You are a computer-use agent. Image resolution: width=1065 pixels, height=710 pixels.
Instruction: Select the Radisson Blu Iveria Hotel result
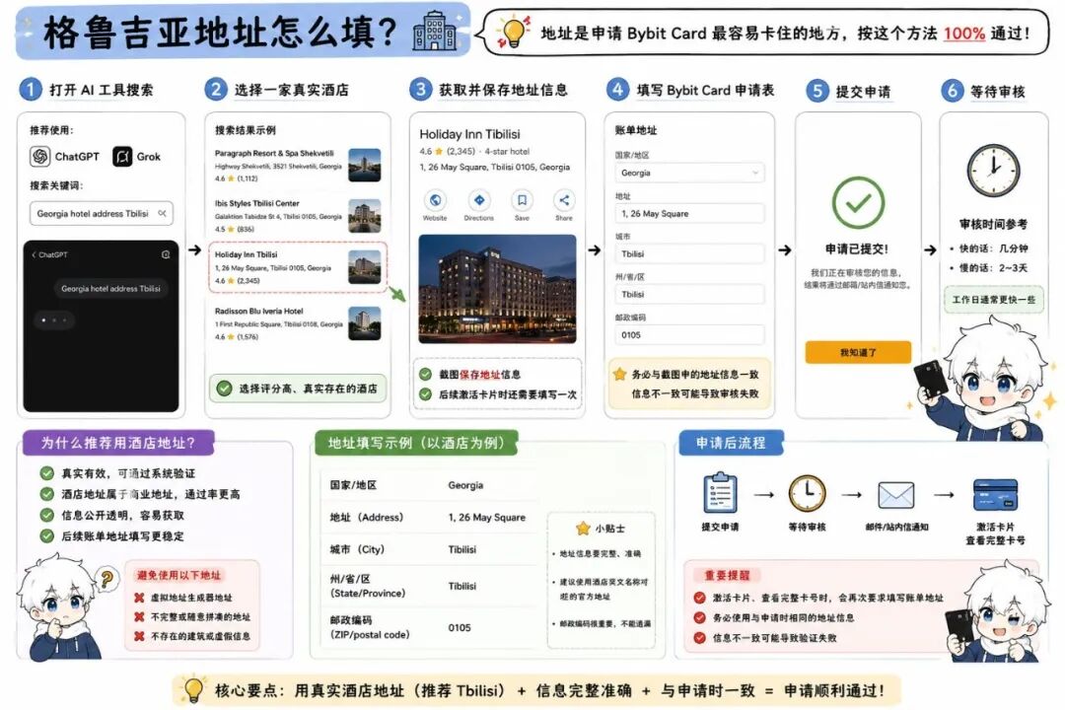[298, 323]
